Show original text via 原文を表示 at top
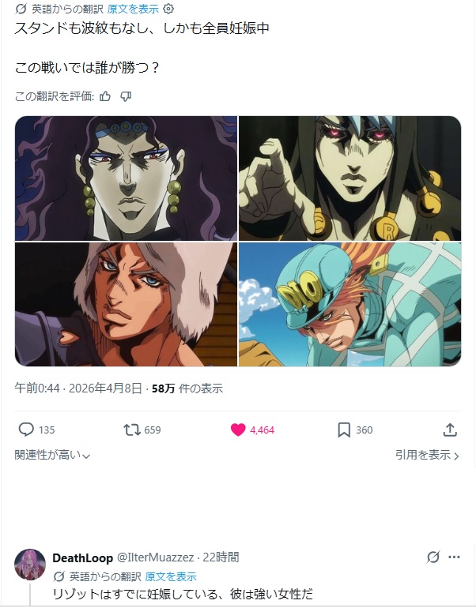The width and height of the screenshot is (476, 608). pos(133,9)
